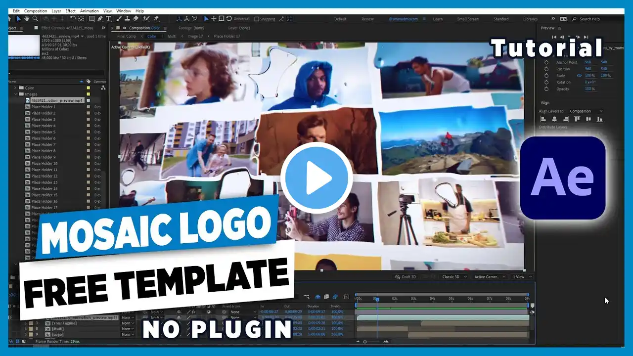Image resolution: width=633 pixels, height=356 pixels.
Task: Open the Image 17 breadcrumb
Action: (x=195, y=36)
